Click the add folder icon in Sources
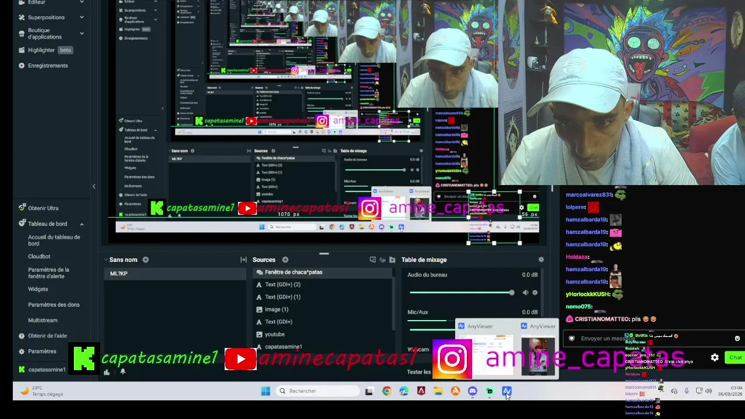This screenshot has height=419, width=745. click(x=392, y=260)
